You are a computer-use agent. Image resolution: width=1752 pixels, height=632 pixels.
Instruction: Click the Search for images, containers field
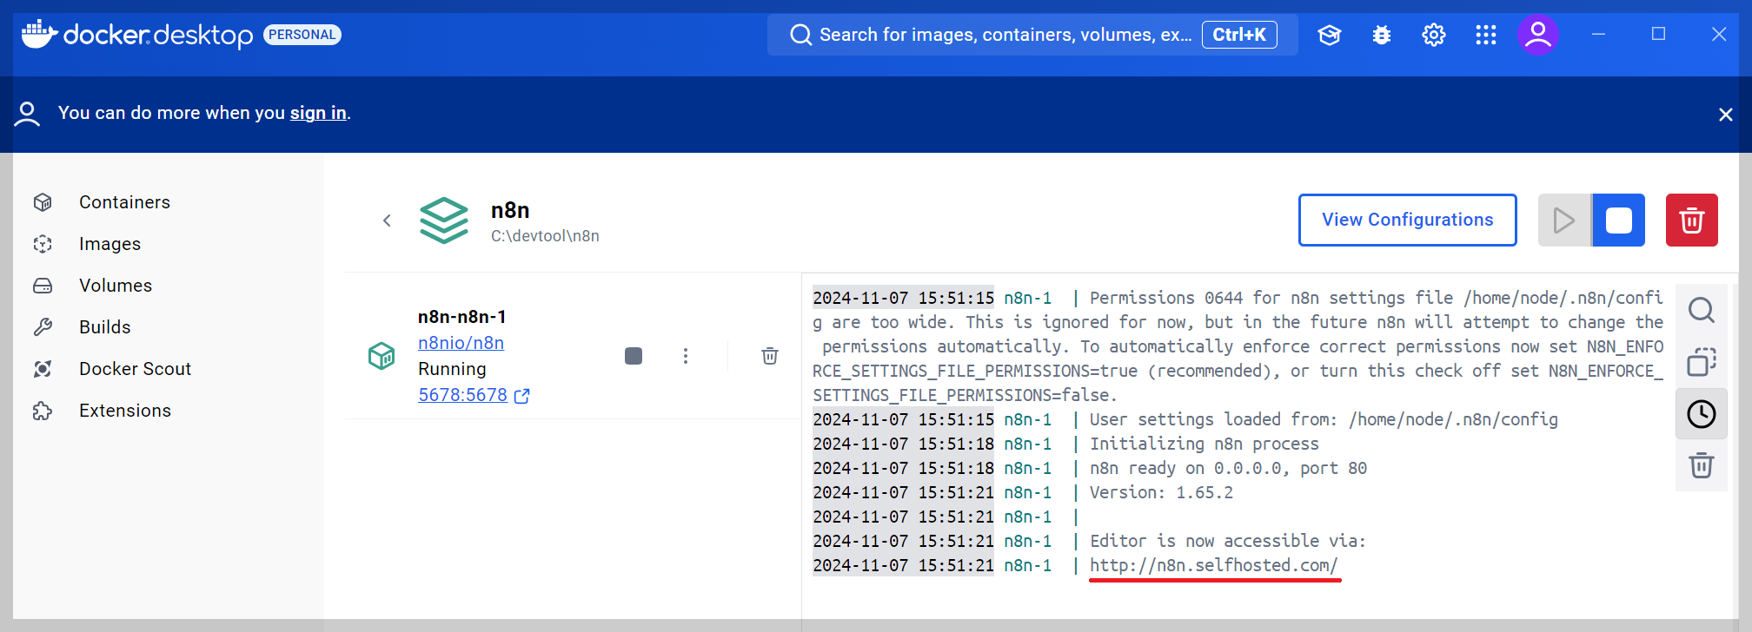[1032, 35]
